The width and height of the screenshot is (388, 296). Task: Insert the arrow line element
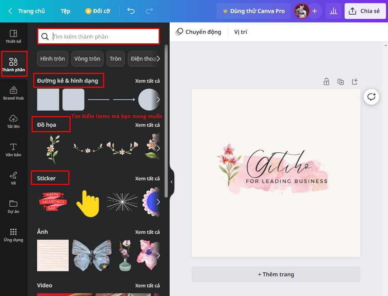[x=124, y=100]
